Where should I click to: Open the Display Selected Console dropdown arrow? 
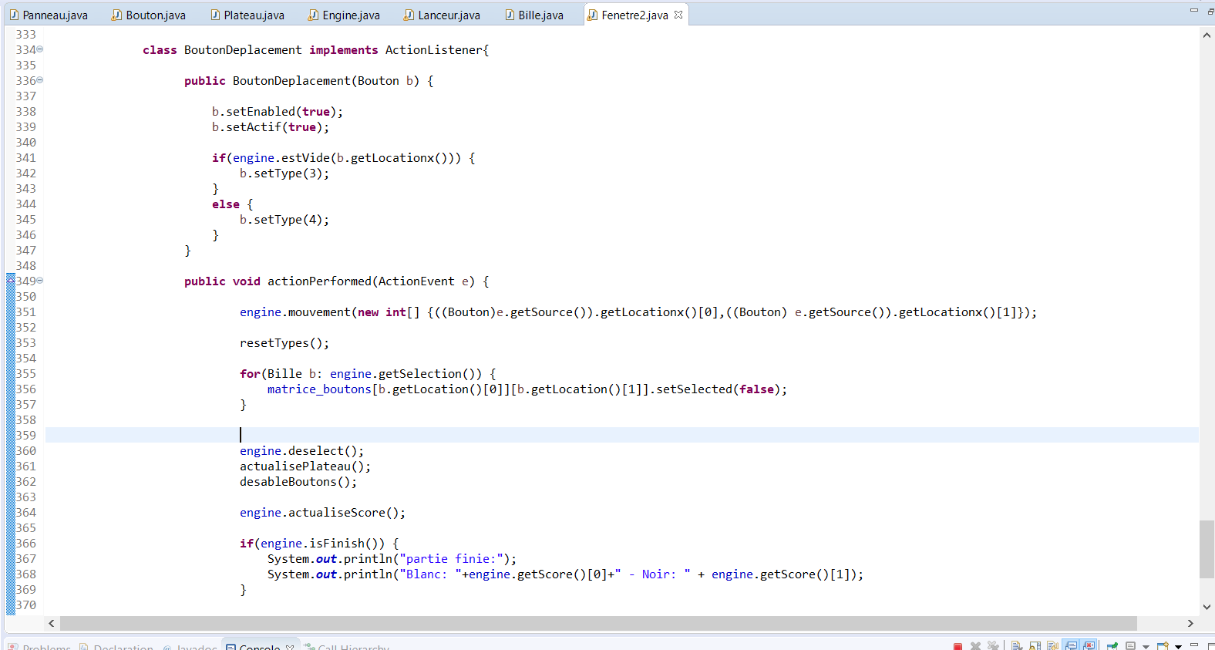click(1146, 647)
